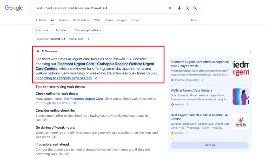The image size is (266, 158).
Task: Clear the search query with X icon
Action: (170, 8)
